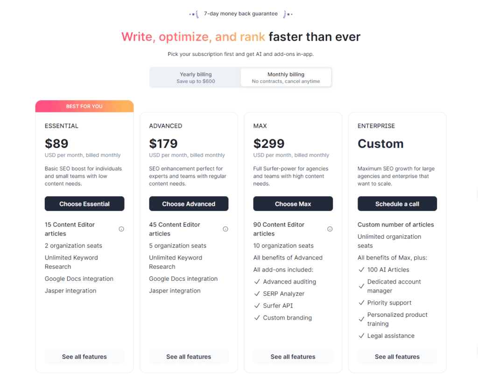
Task: Open See all features under Enterprise
Action: pos(397,356)
